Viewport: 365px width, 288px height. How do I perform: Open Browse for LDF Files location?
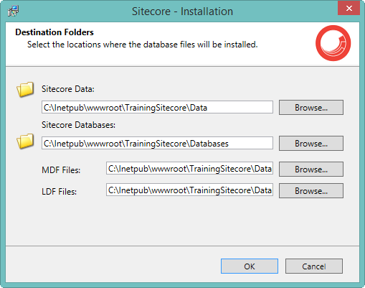(x=311, y=191)
